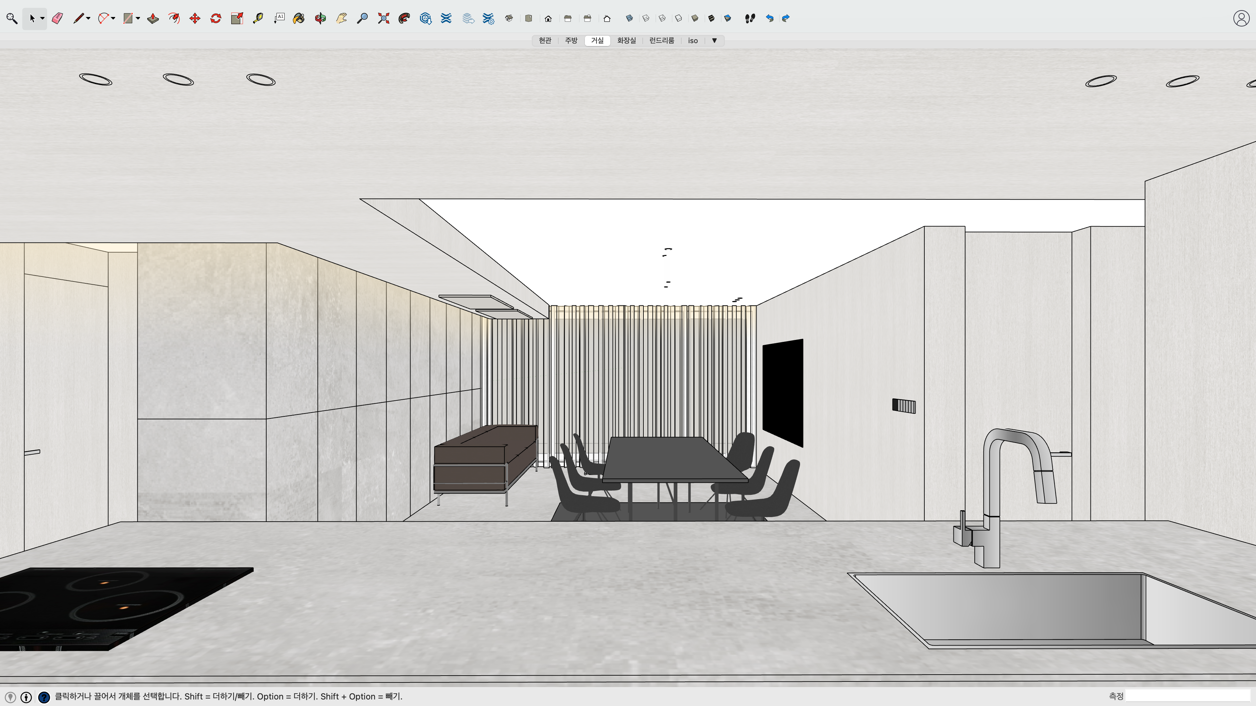Select the Eraser tool
Image resolution: width=1256 pixels, height=706 pixels.
(58, 19)
